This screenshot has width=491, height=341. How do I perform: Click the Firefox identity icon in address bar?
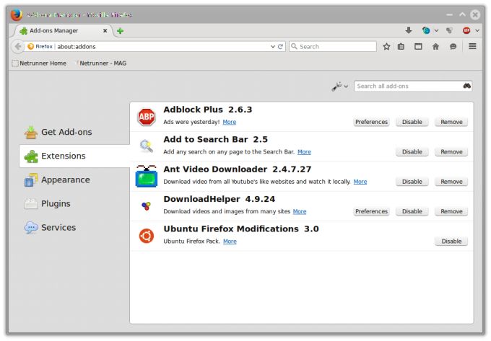(x=30, y=47)
